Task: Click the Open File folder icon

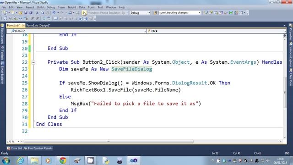Action: 21,13
